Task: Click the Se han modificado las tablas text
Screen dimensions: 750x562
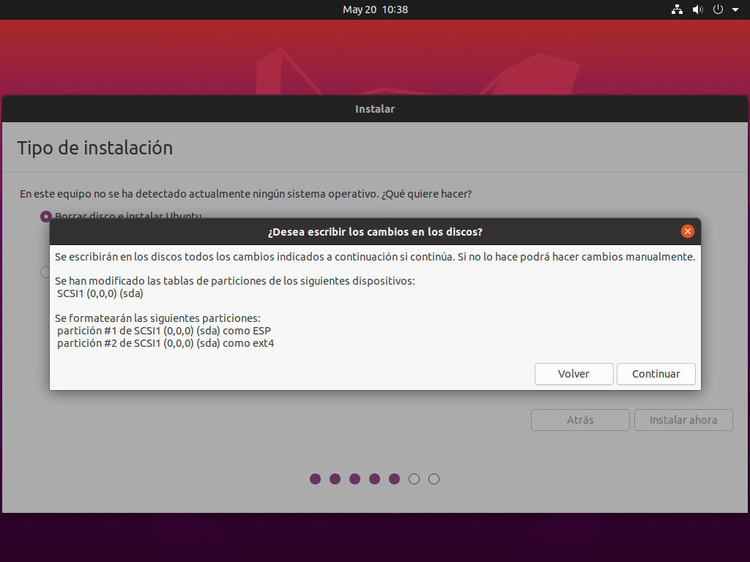Action: [235, 281]
